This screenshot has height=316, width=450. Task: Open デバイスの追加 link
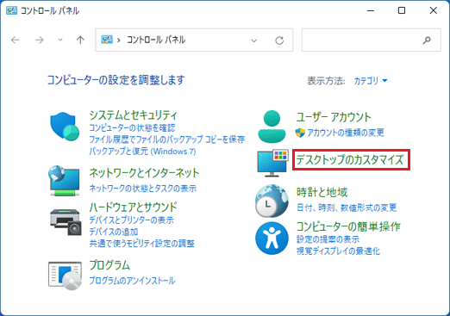pyautogui.click(x=114, y=232)
